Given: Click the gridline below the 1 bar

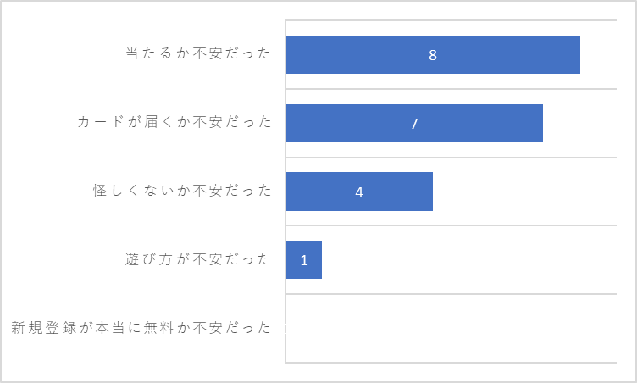Looking at the screenshot, I should tap(451, 293).
